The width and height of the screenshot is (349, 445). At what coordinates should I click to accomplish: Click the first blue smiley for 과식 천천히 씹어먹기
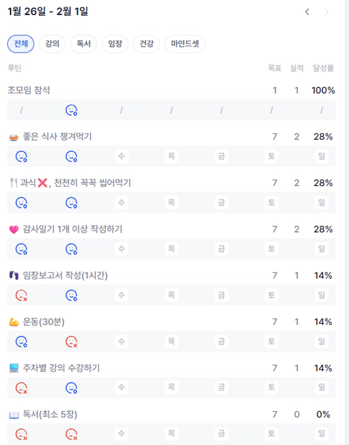click(22, 203)
